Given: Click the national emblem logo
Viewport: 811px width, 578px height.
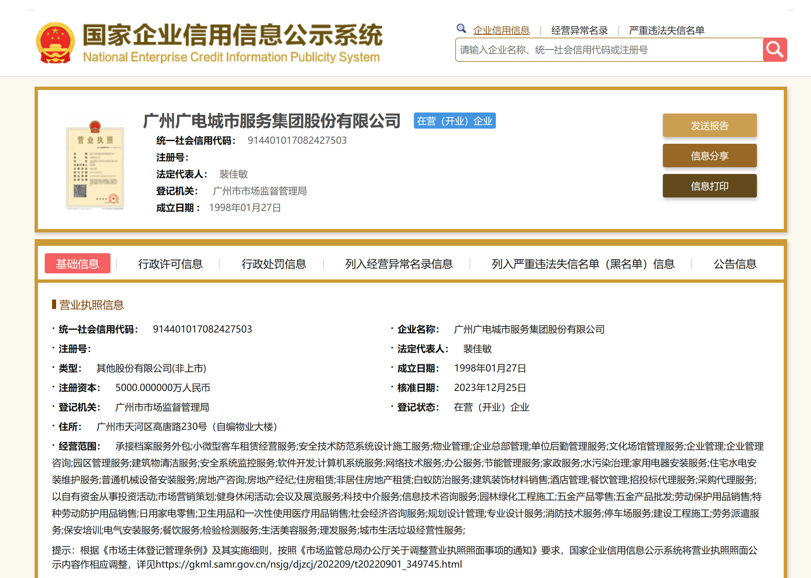Looking at the screenshot, I should coord(55,43).
